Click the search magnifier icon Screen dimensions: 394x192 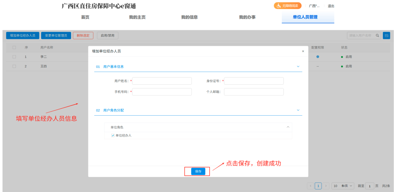(x=377, y=36)
